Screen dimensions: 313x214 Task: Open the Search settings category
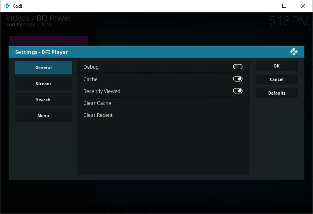point(44,100)
